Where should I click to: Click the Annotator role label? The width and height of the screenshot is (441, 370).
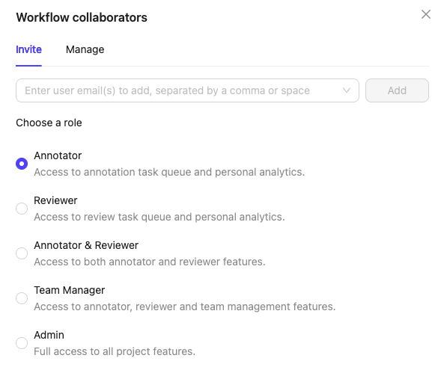(x=58, y=155)
